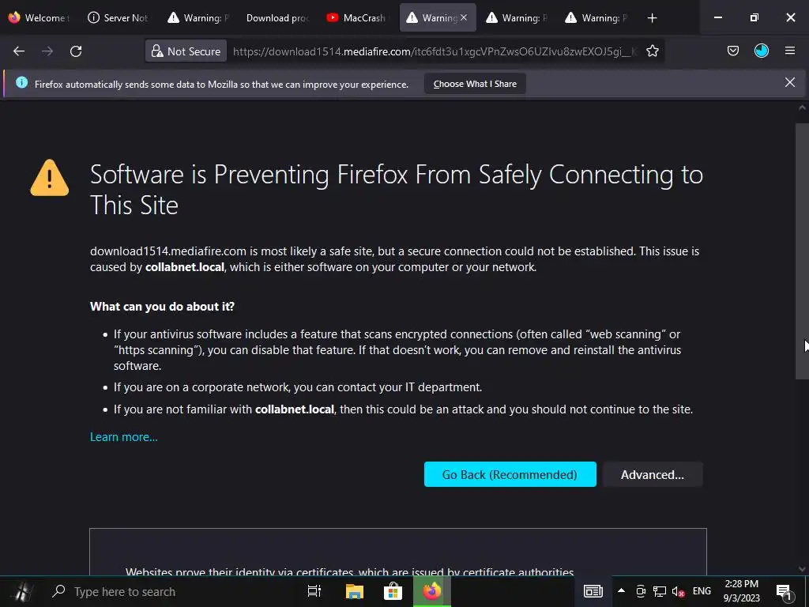Screen dimensions: 809x607
Task: Click the scrollbar up arrow
Action: click(x=802, y=107)
